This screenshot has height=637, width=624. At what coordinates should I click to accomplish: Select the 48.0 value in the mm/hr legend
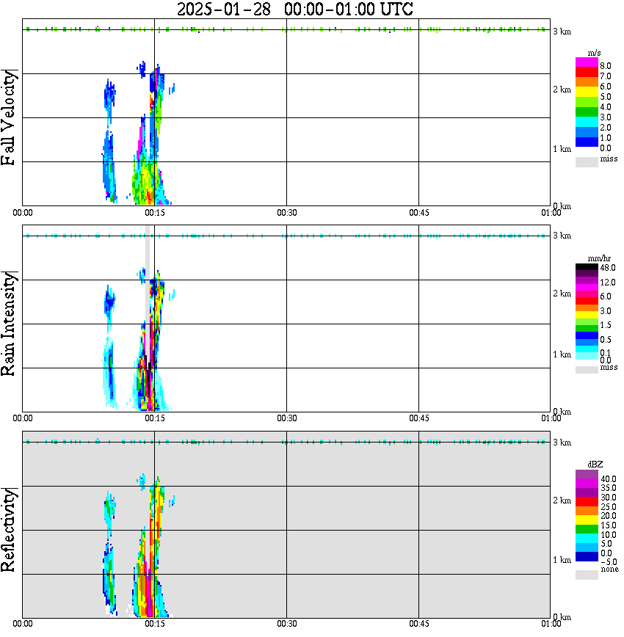[607, 268]
